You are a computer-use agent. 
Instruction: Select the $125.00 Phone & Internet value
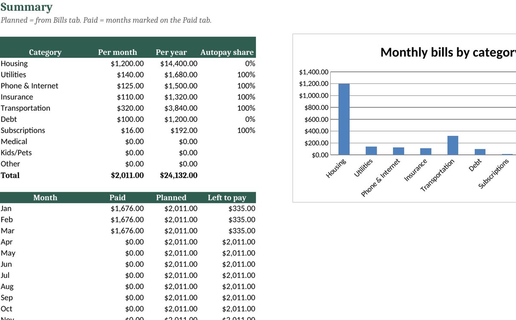click(130, 86)
